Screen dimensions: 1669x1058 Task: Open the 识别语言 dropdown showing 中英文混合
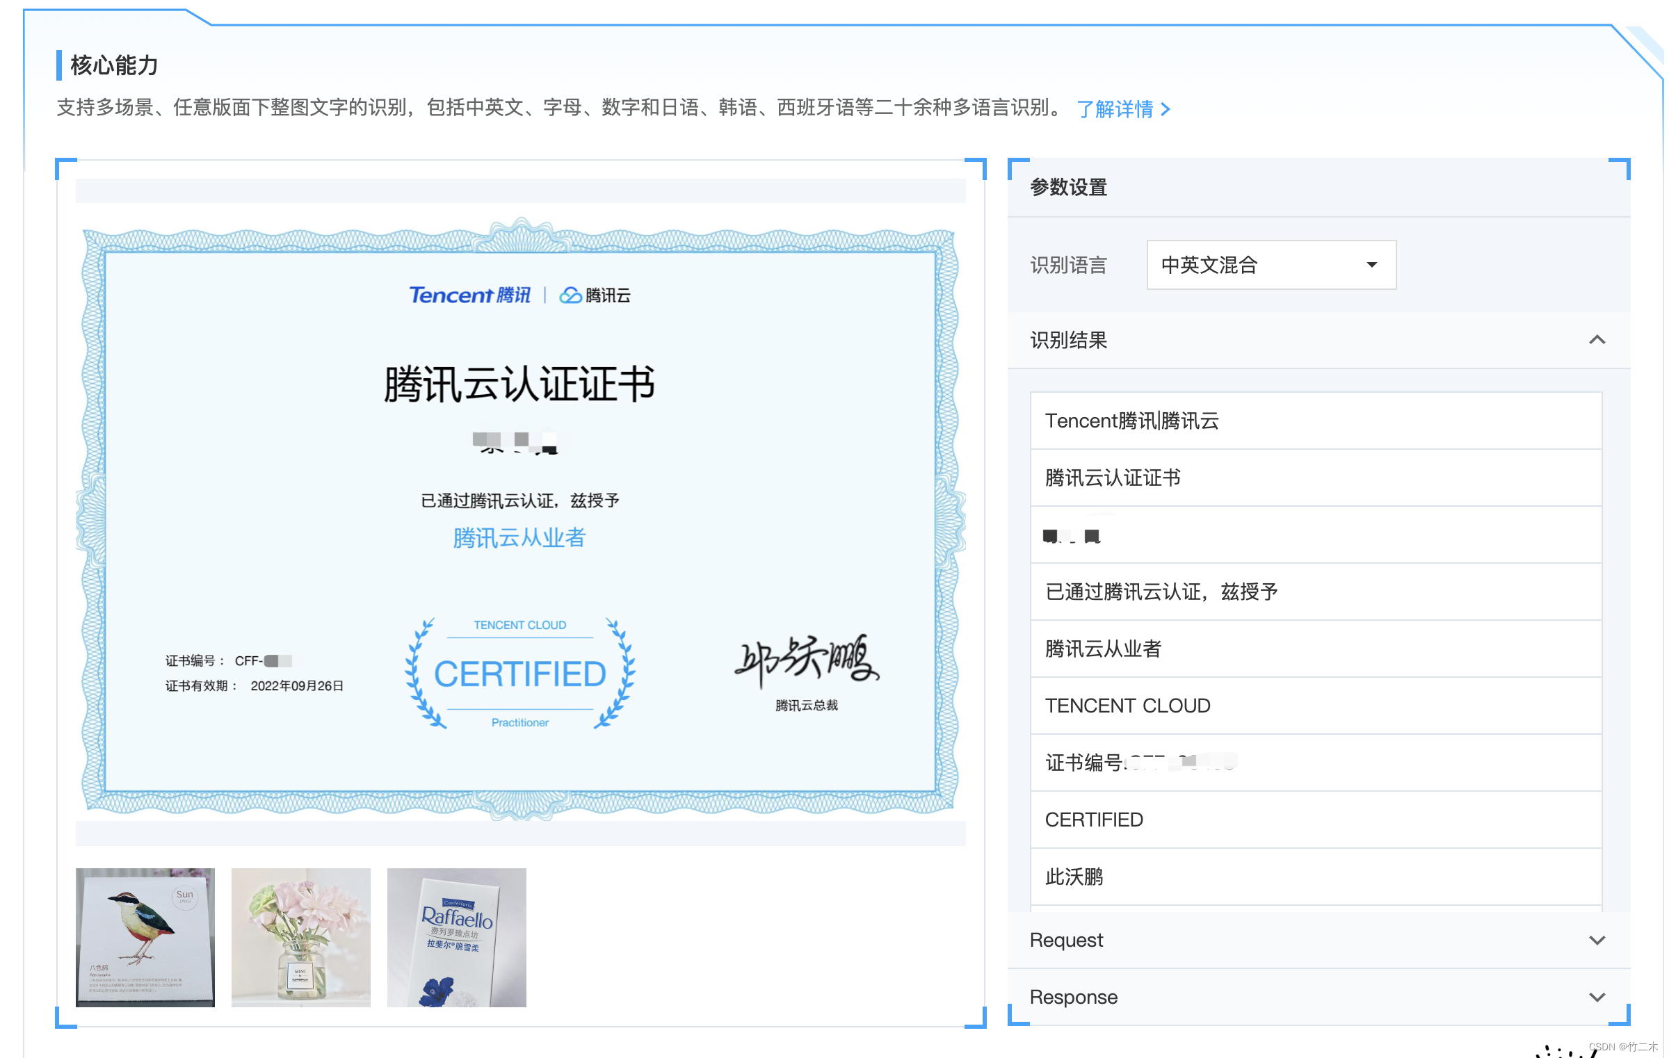point(1271,265)
